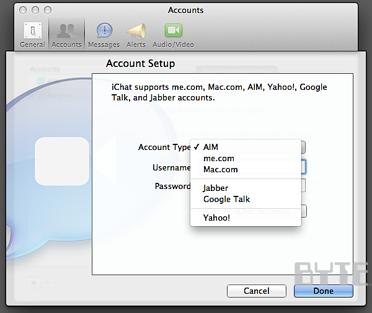Select Google Talk account type

[x=246, y=199]
